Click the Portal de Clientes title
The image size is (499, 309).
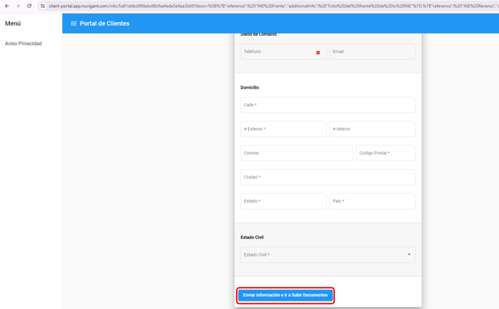pos(105,23)
